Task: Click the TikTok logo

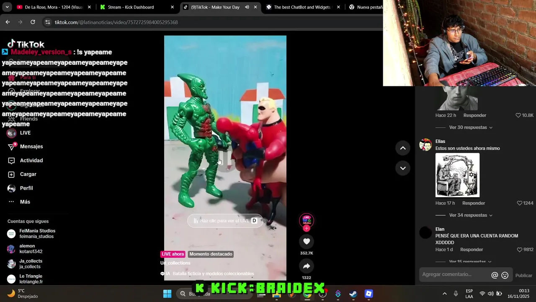Action: 26,44
